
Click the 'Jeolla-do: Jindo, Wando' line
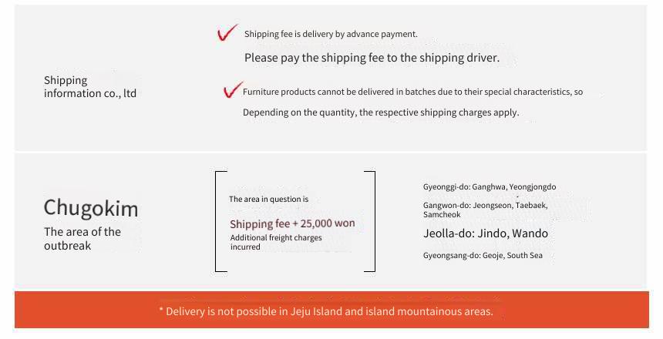486,233
